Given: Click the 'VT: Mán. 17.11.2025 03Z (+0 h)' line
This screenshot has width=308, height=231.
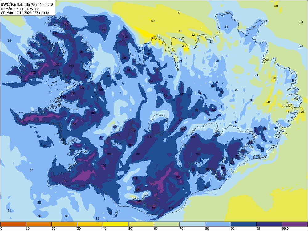Looking at the screenshot, I should point(25,13).
